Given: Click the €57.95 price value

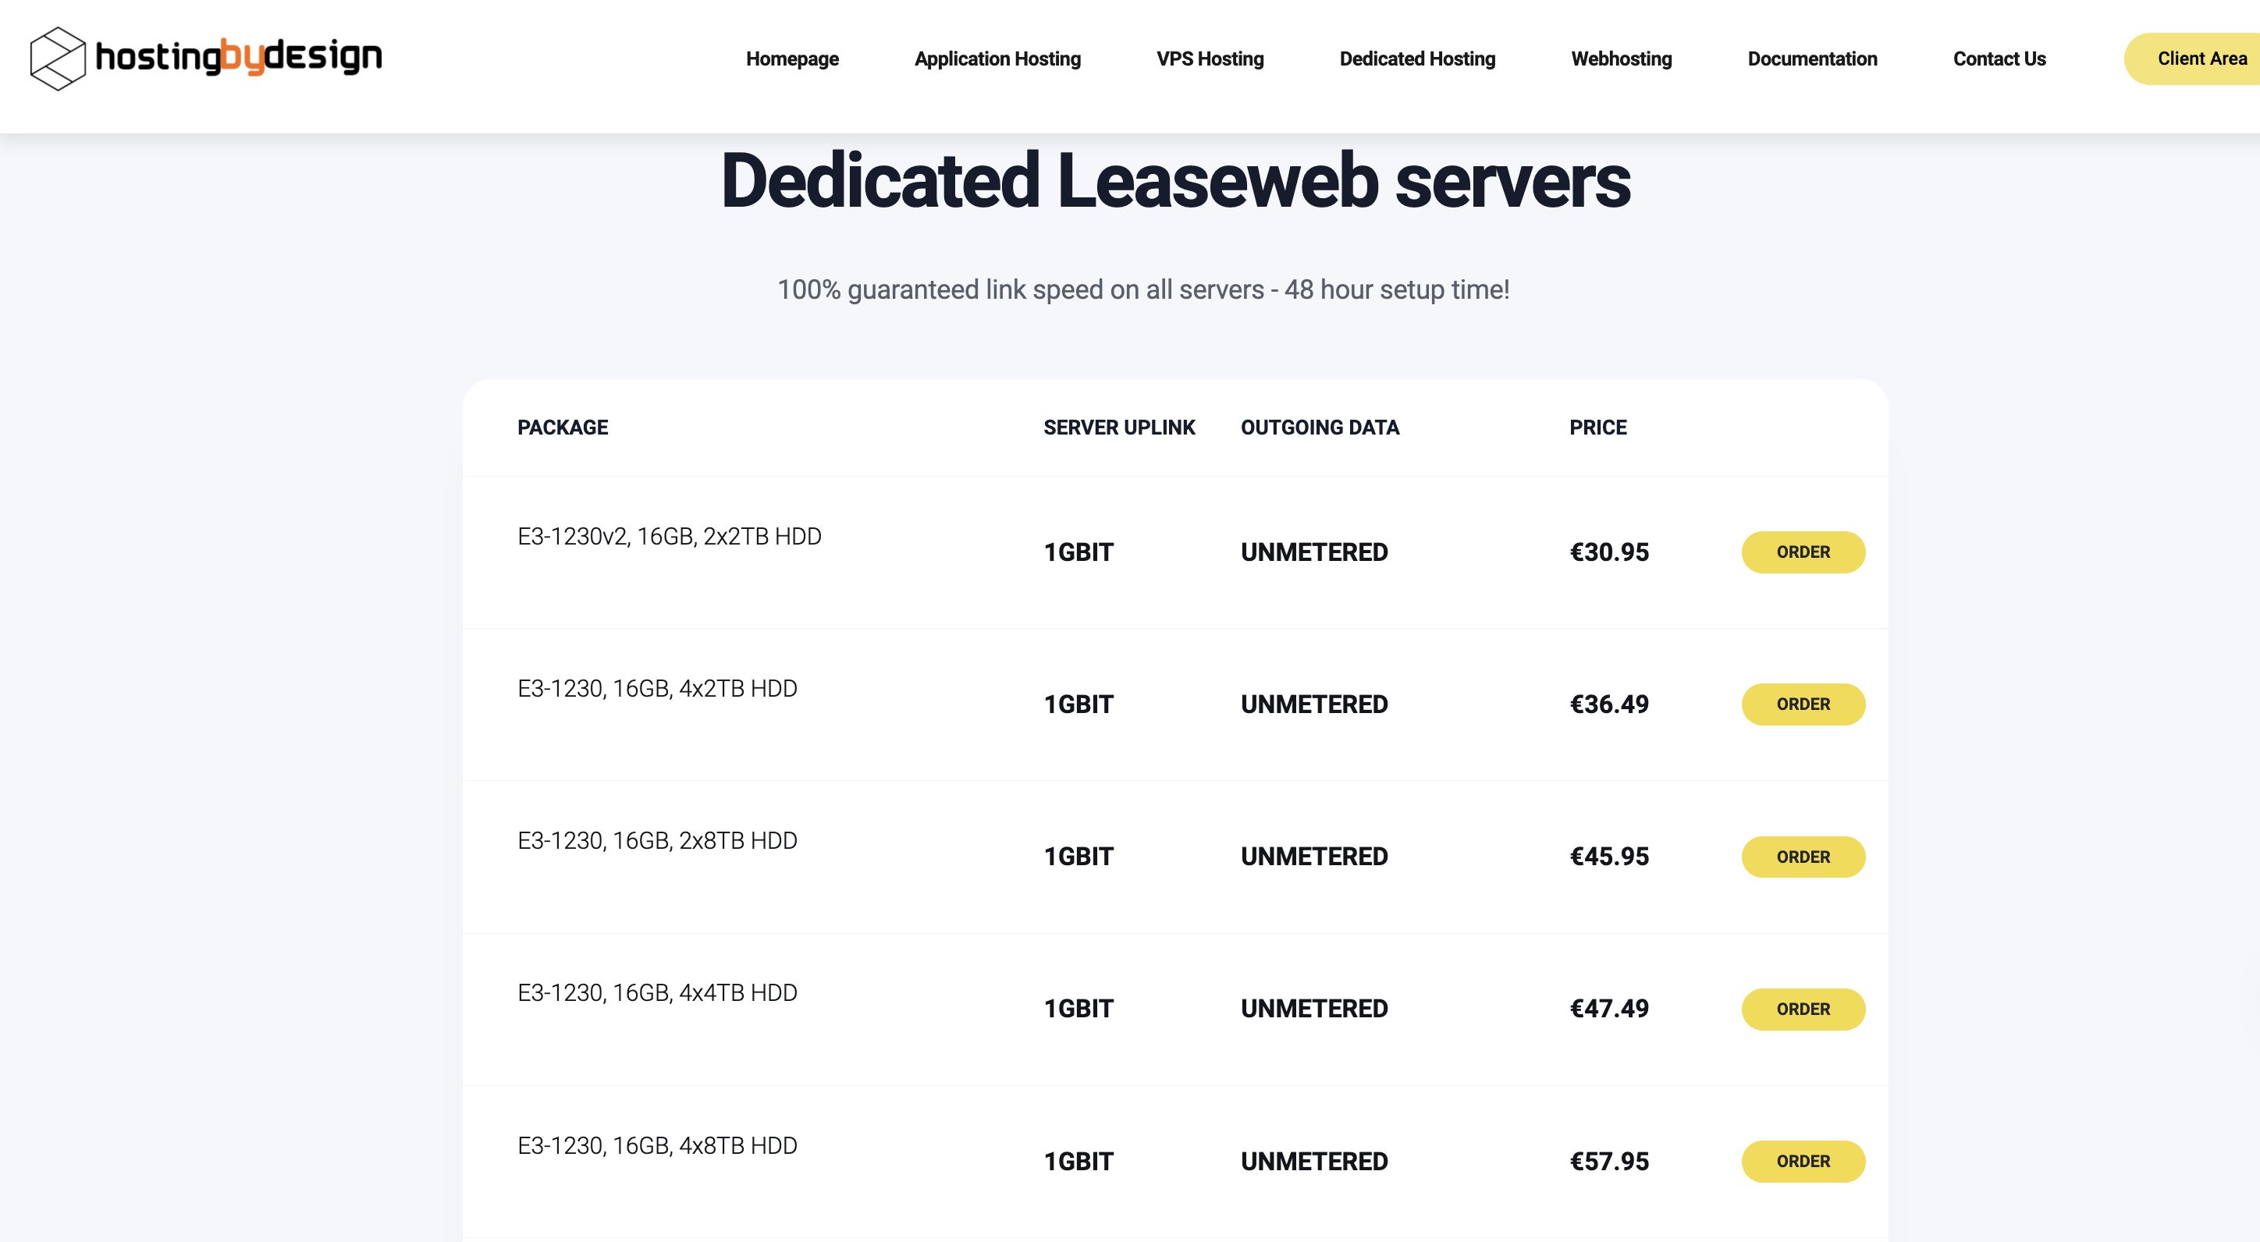Looking at the screenshot, I should click(x=1609, y=1162).
